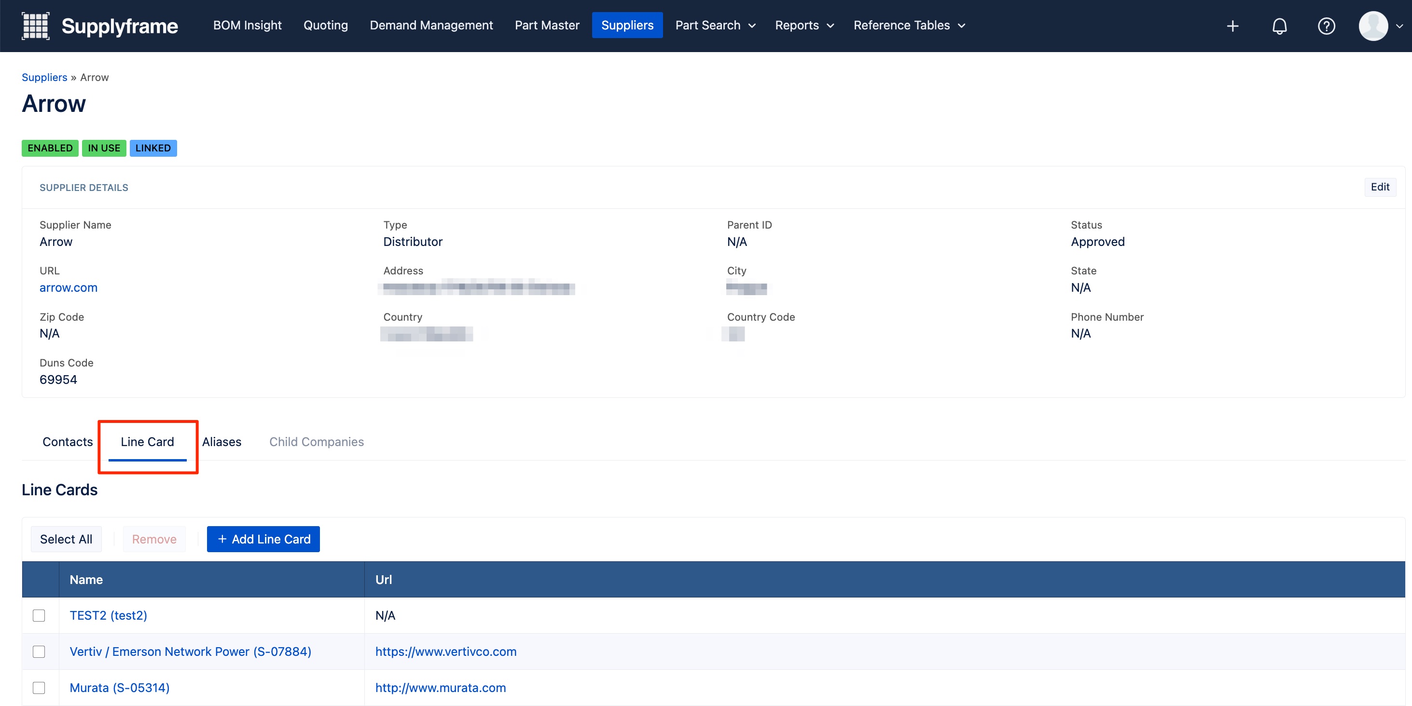Open notifications bell icon
The height and width of the screenshot is (706, 1412).
1279,26
